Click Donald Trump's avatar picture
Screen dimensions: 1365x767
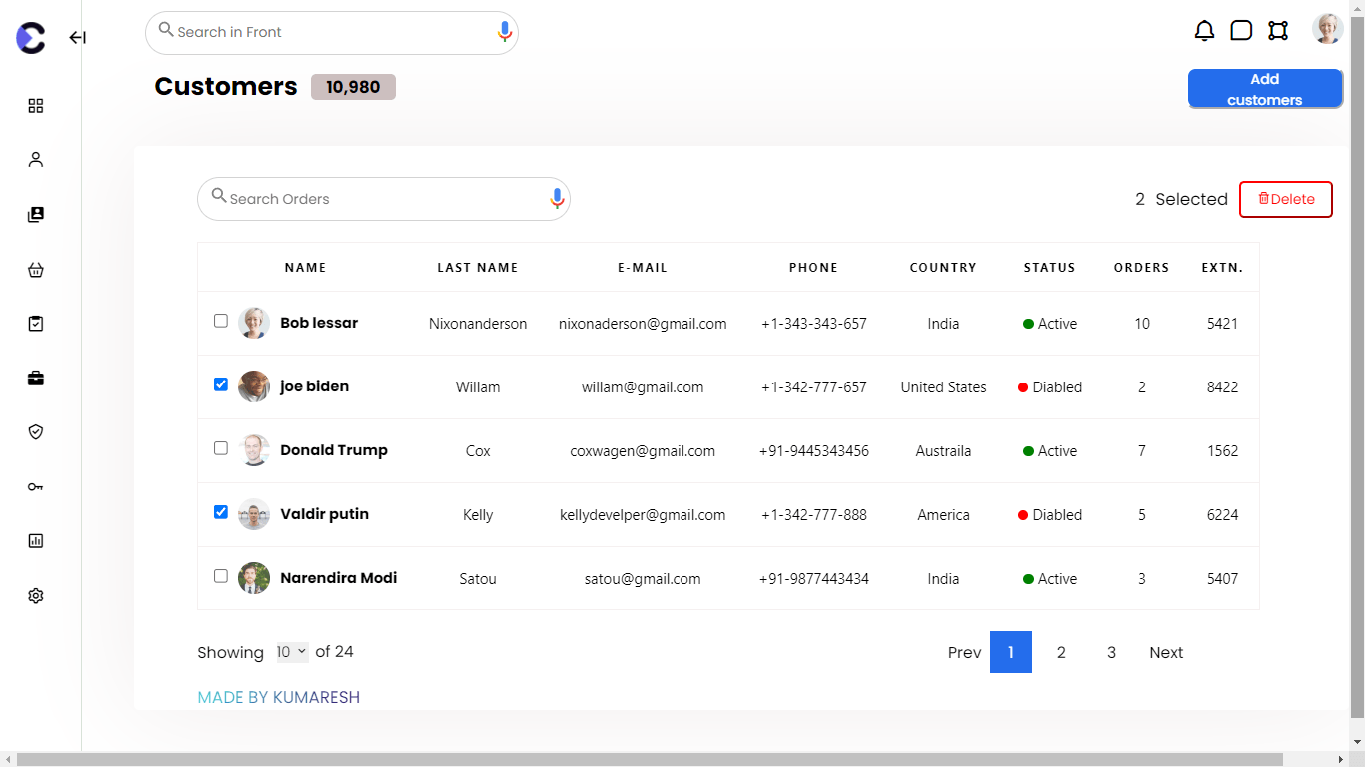point(254,450)
